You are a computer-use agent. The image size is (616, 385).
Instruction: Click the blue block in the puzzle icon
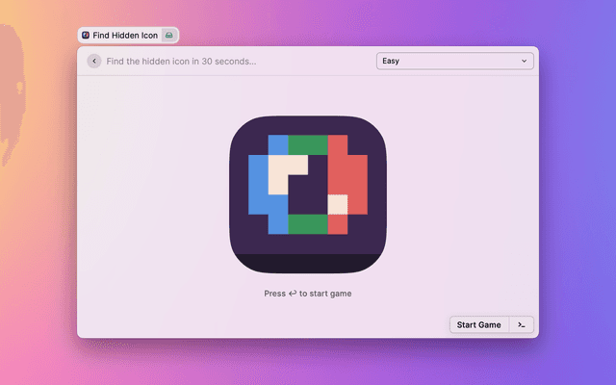point(259,188)
